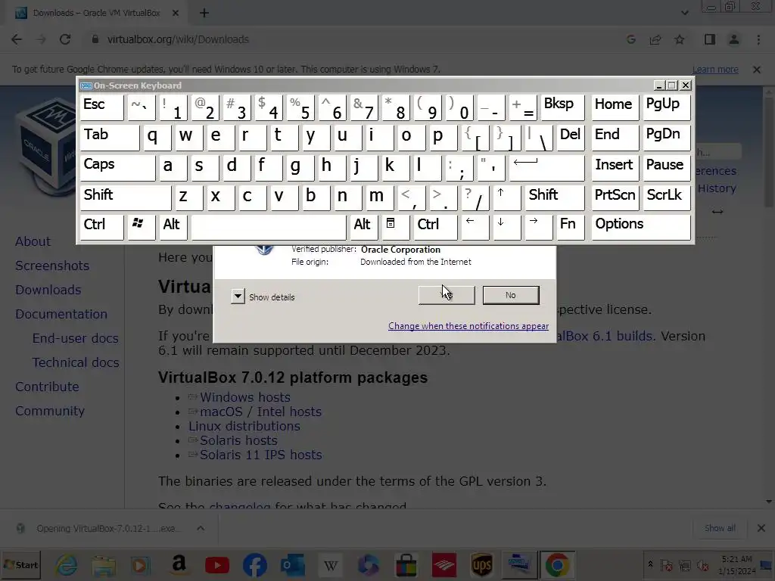Open the Chrome three-dot menu

coord(758,39)
